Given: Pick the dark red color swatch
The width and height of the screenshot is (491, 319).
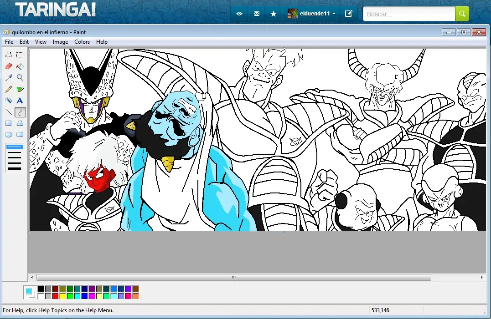Looking at the screenshot, I should pyautogui.click(x=56, y=289).
